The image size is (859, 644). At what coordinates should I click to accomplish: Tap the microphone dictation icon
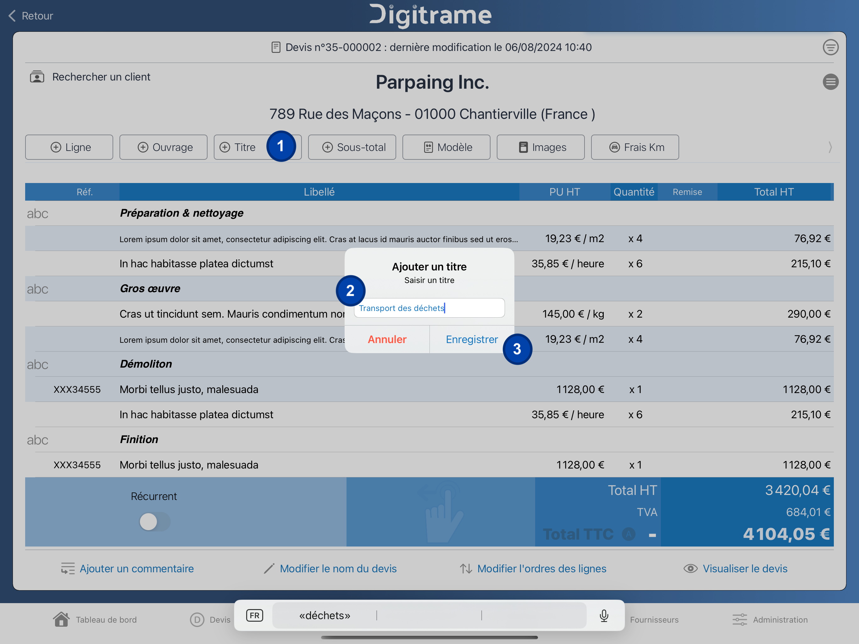click(604, 616)
